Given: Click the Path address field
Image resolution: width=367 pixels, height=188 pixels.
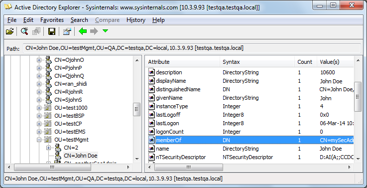Looking at the screenshot, I should [x=192, y=48].
